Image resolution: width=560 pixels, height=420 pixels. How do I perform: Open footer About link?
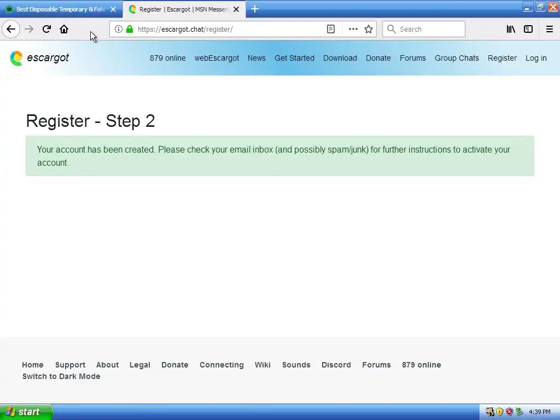[x=107, y=365]
